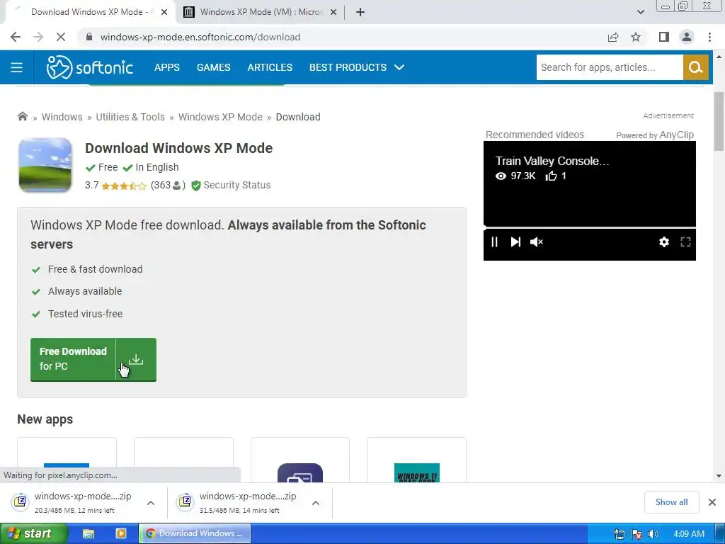This screenshot has width=725, height=544.
Task: Open the GAMES menu
Action: pyautogui.click(x=214, y=67)
